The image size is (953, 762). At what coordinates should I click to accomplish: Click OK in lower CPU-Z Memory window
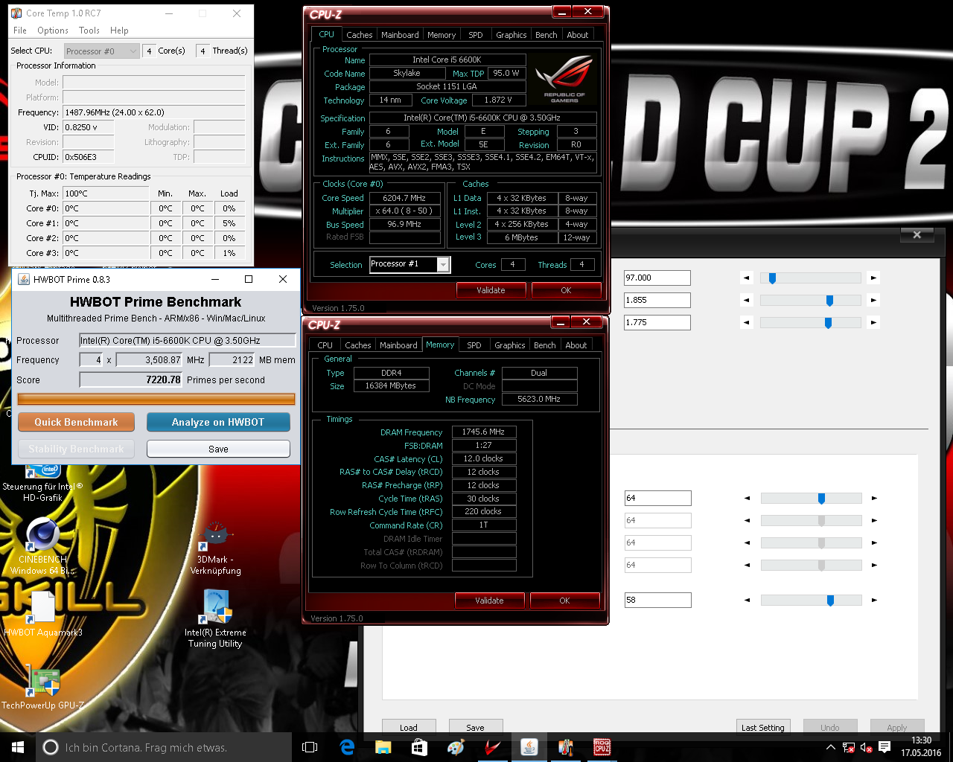[564, 601]
